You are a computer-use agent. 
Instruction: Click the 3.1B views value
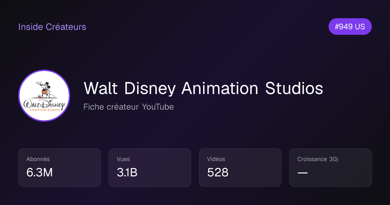click(127, 173)
